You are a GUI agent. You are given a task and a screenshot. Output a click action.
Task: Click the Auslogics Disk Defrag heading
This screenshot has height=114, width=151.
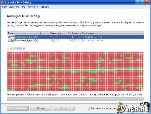(x=23, y=16)
